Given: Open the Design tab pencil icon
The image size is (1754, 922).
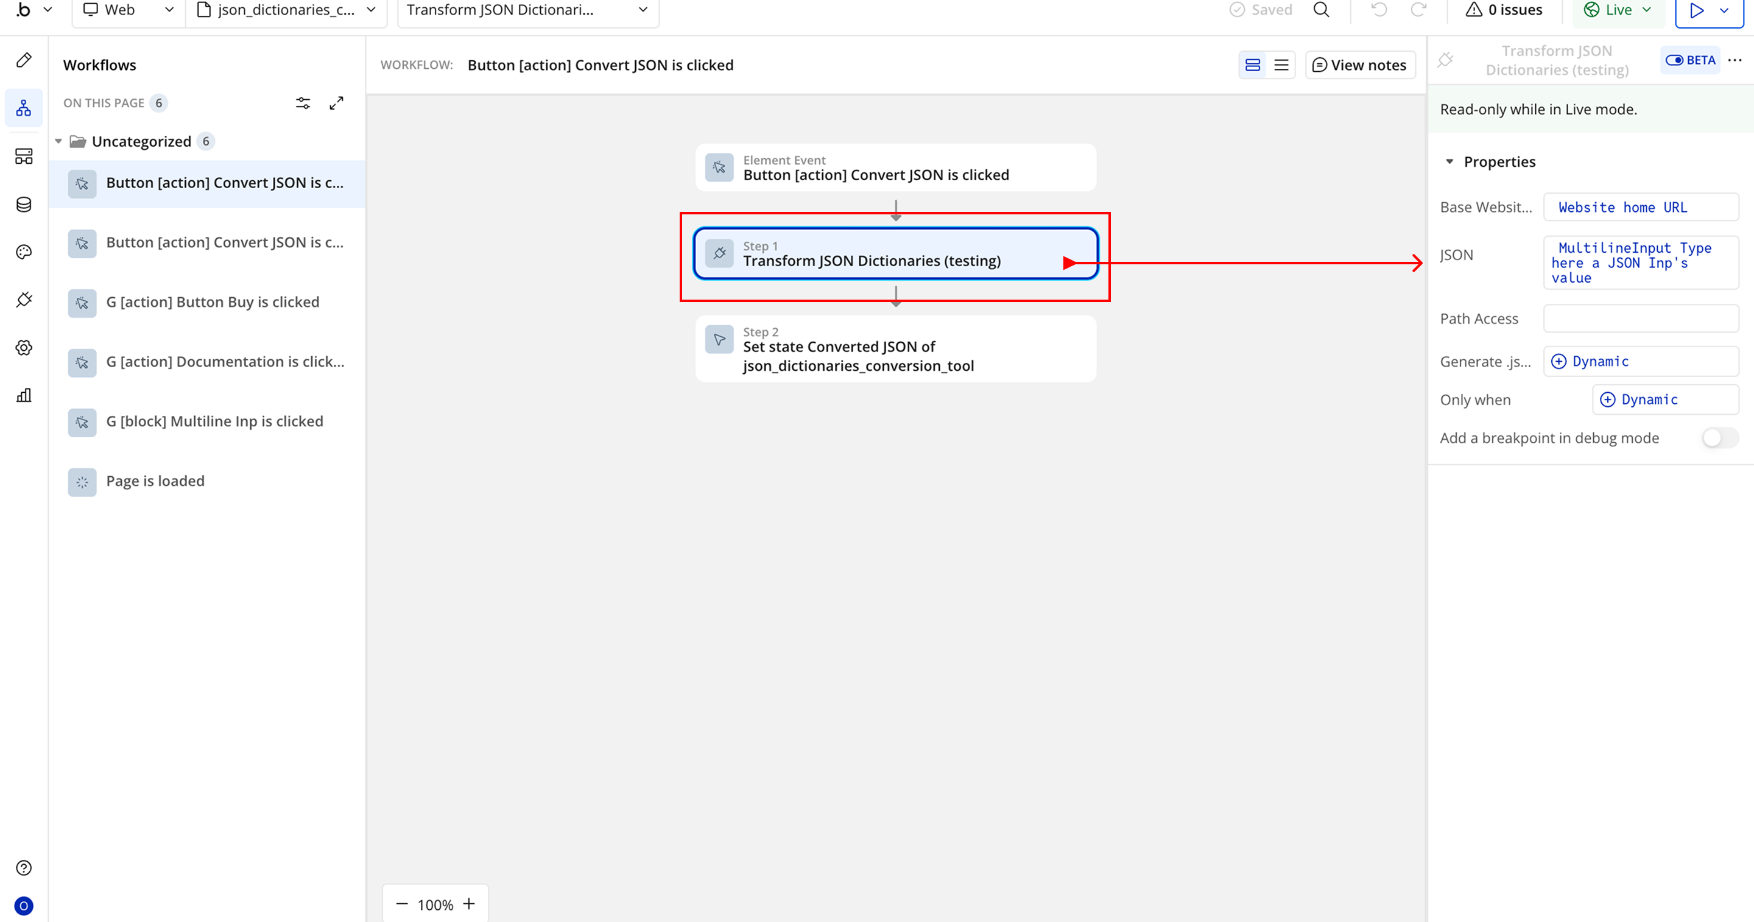Looking at the screenshot, I should click(x=24, y=60).
